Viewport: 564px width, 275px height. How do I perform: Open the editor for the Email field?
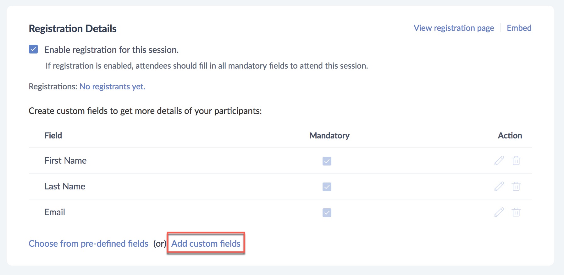coord(499,212)
